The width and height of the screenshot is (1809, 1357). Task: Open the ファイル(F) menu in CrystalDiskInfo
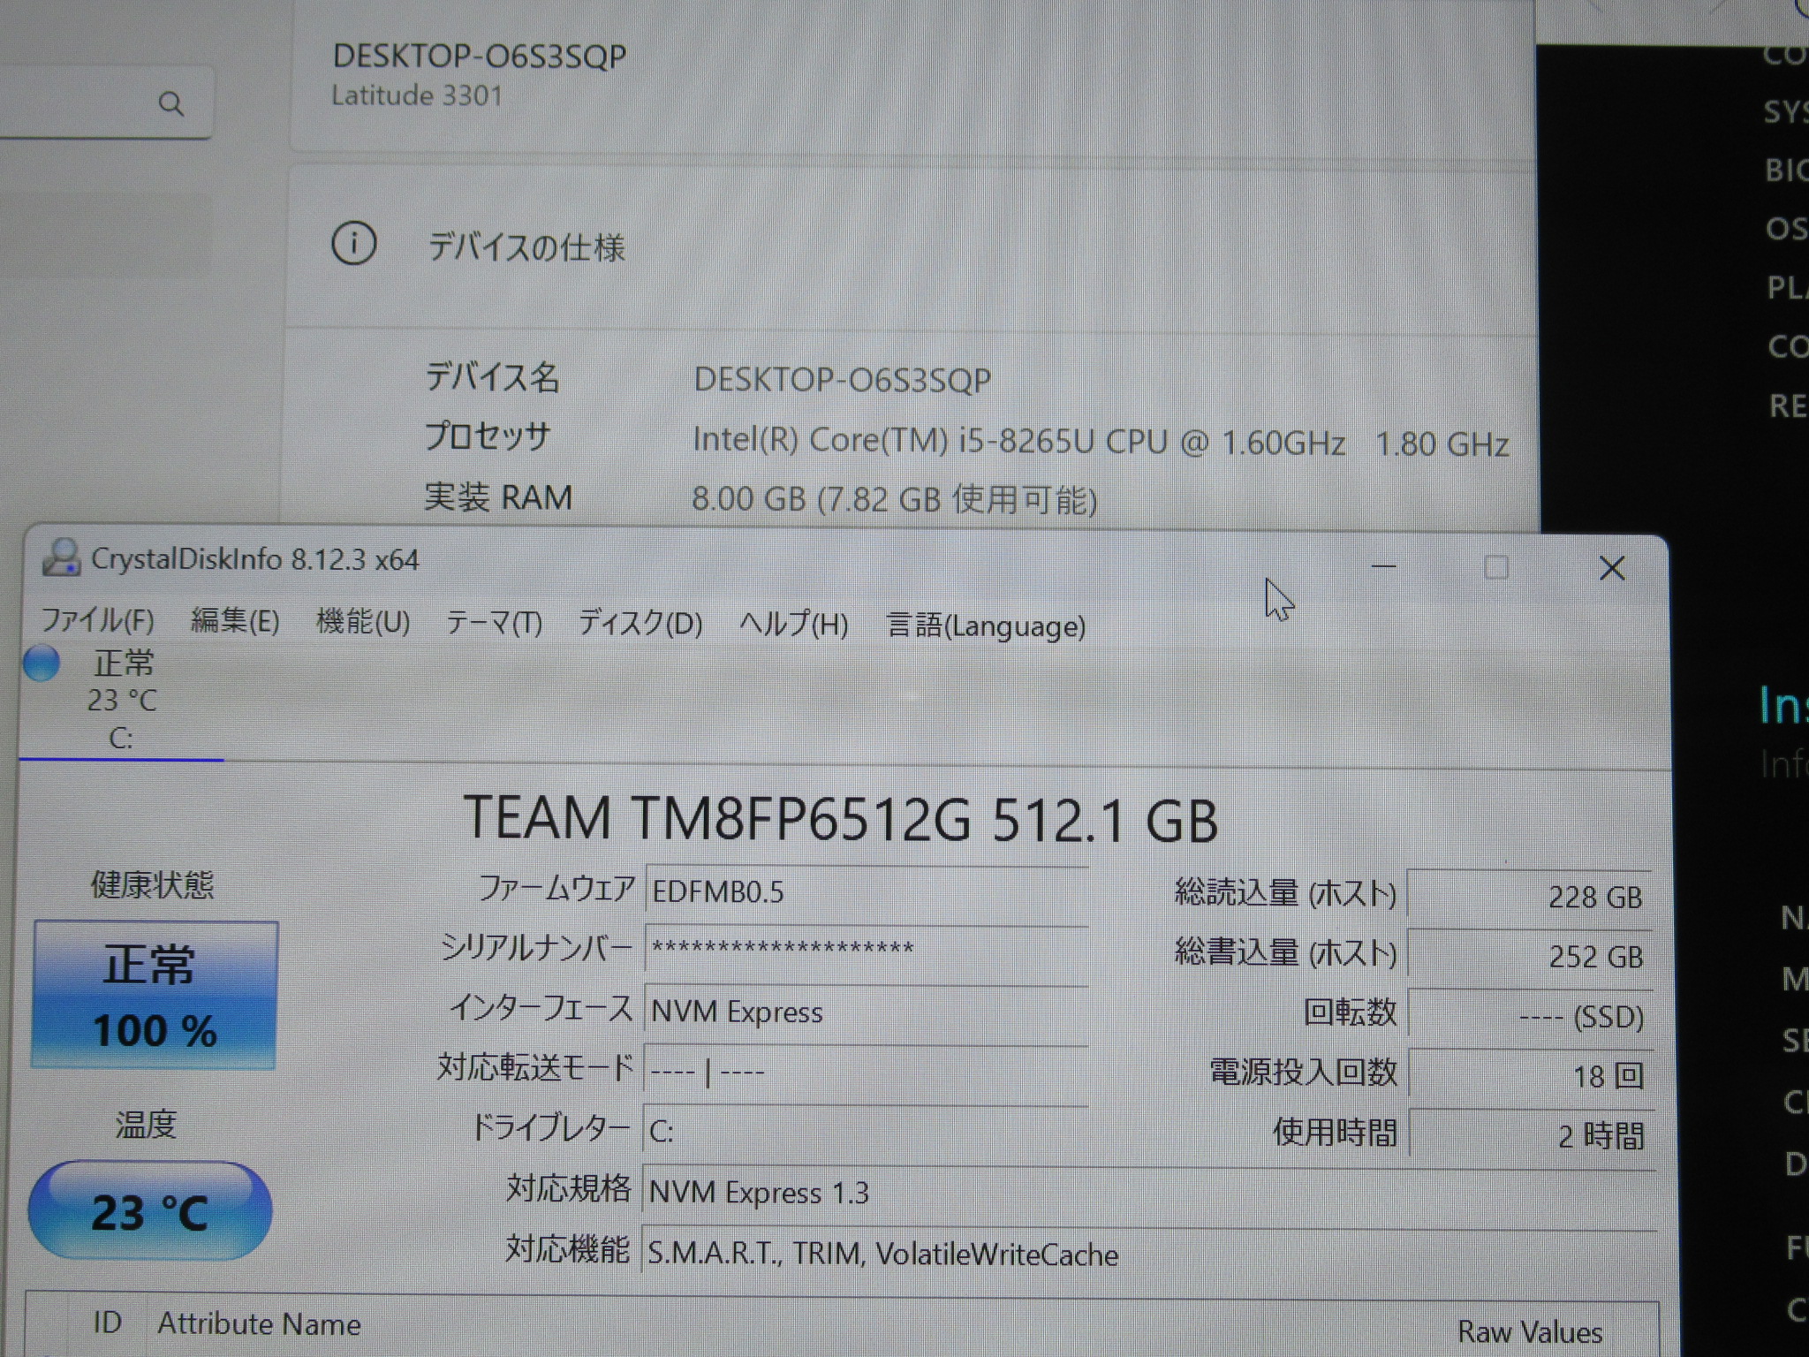[x=98, y=620]
